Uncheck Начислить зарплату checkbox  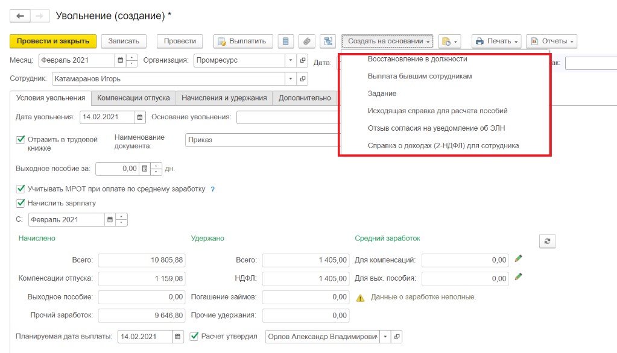(x=21, y=203)
